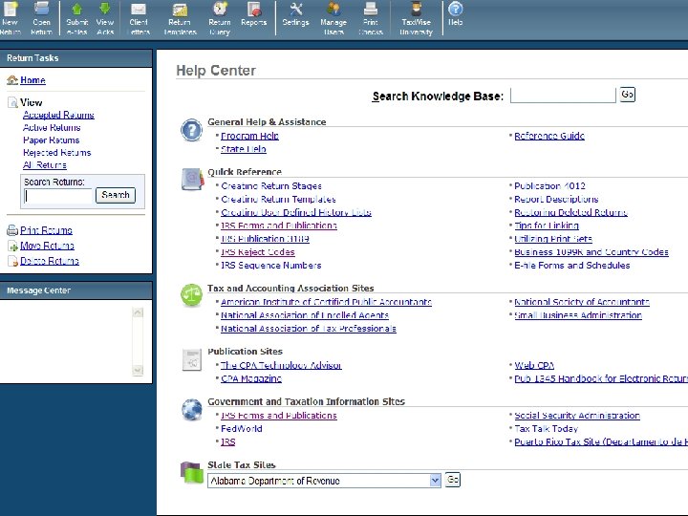Open All Returns link
This screenshot has width=688, height=516.
(45, 165)
